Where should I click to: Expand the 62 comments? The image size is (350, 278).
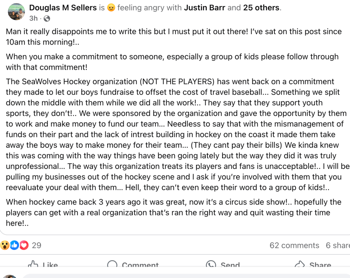tap(294, 246)
